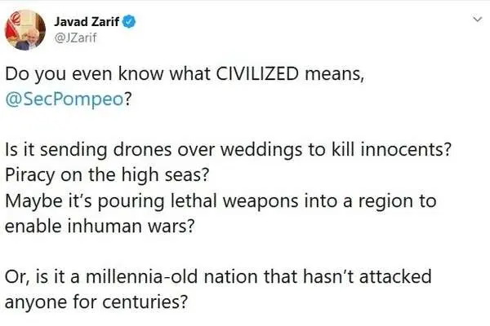Click the word 'innocents?' in the tweet
This screenshot has height=326, width=490.
click(x=406, y=150)
